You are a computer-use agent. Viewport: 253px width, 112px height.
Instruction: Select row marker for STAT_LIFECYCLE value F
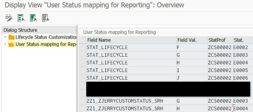(x=82, y=47)
